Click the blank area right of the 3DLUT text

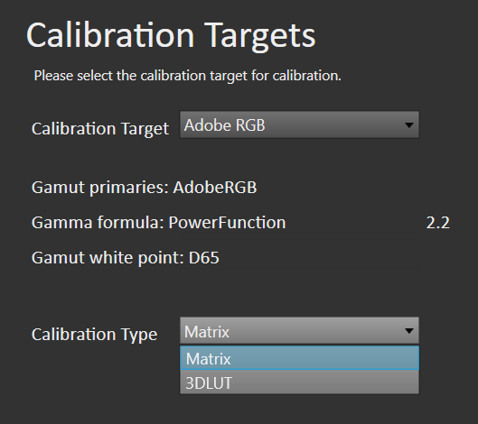click(x=325, y=383)
